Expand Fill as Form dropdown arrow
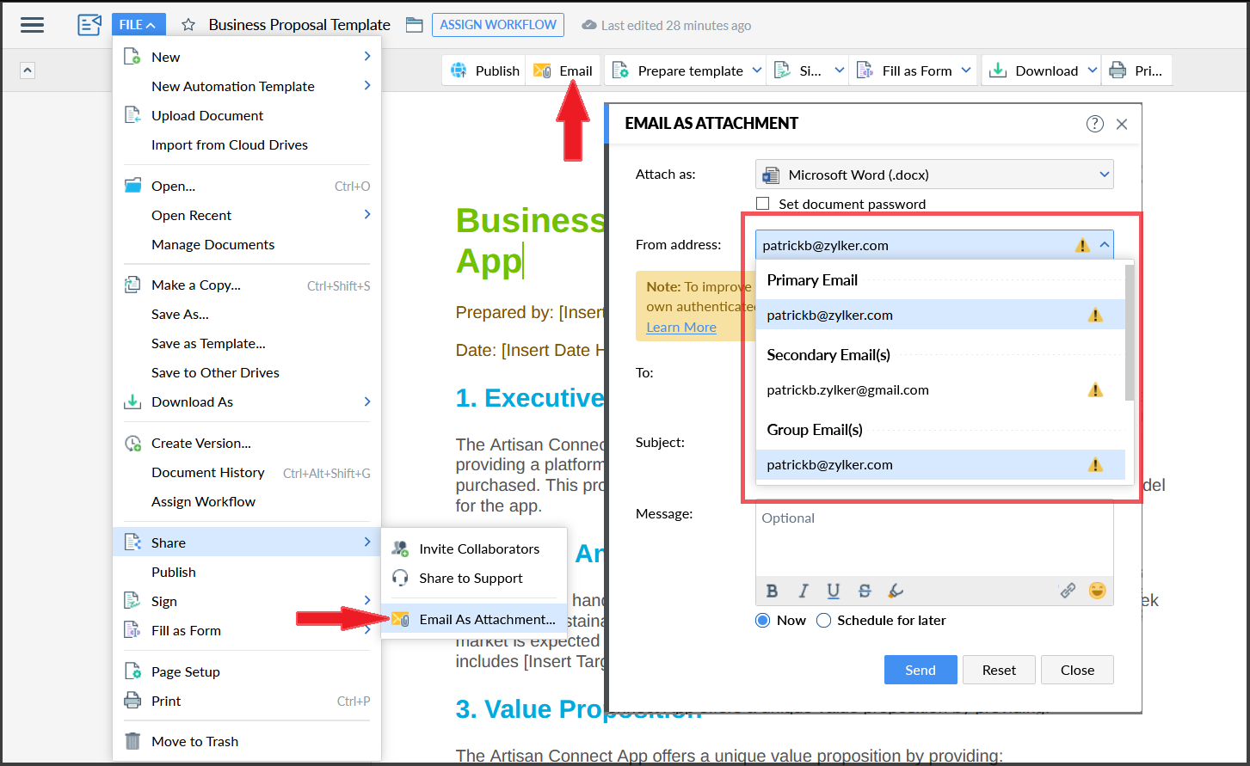Screen dimensions: 1250x766 click(x=966, y=70)
